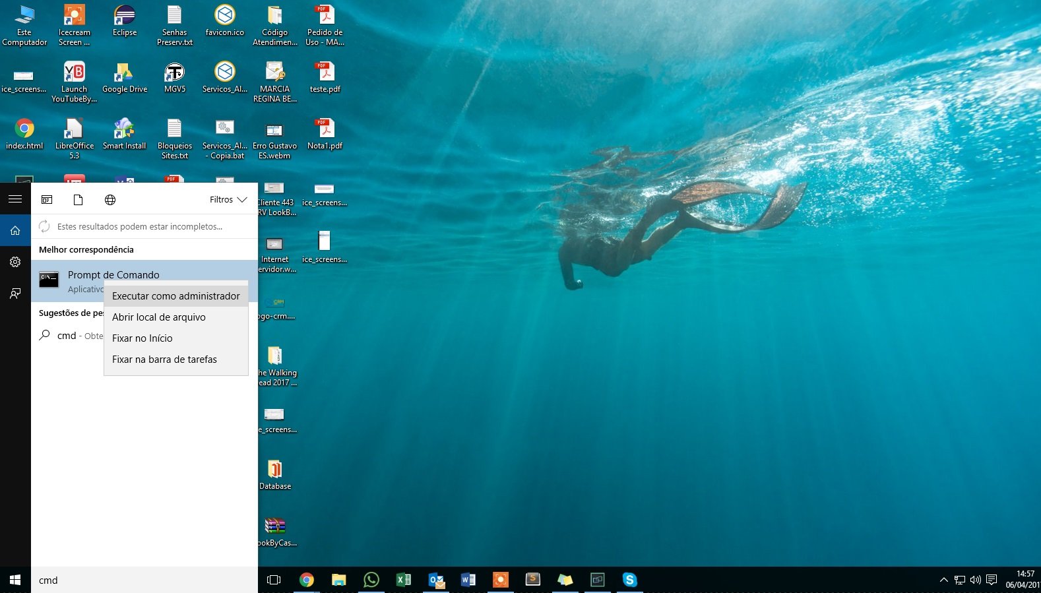
Task: Select 'Abrir local de arquivo' option
Action: 158,317
